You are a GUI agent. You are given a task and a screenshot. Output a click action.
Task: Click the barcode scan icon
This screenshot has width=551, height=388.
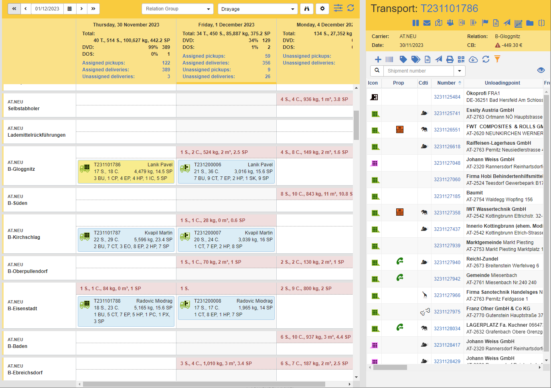click(x=389, y=59)
